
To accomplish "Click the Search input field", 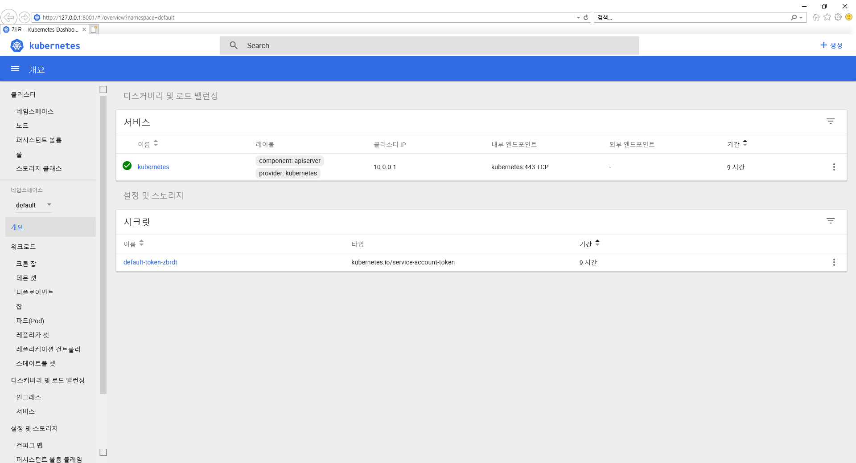I will [x=429, y=45].
